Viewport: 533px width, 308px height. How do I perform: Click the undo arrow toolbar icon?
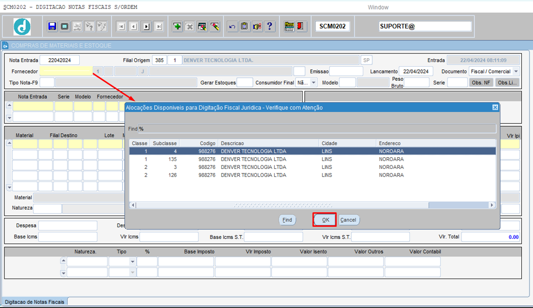pyautogui.click(x=232, y=26)
